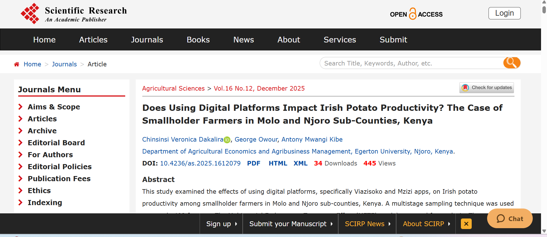
Task: Click the Scientific Research diamond logo
Action: click(30, 13)
